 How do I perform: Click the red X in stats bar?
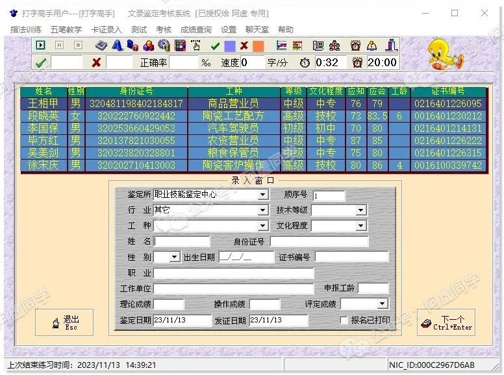pos(96,62)
